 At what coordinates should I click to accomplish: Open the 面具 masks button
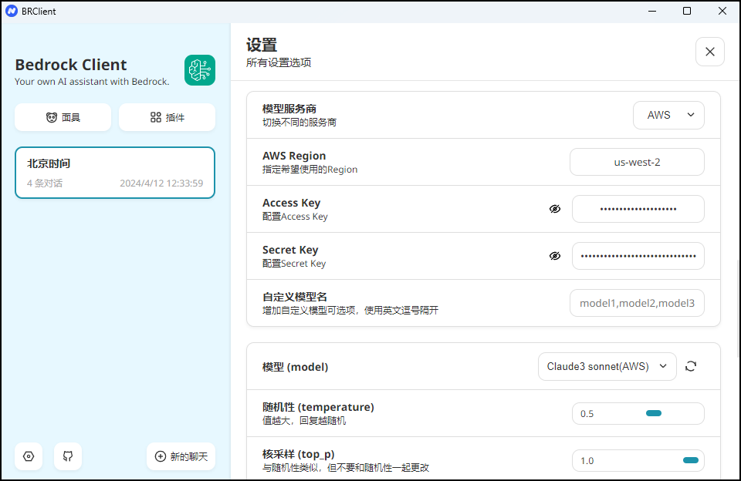[x=63, y=117]
